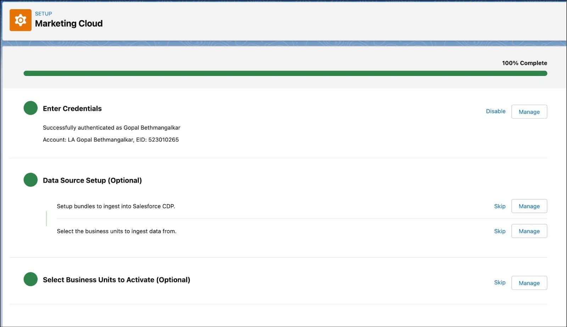The height and width of the screenshot is (327, 567).
Task: Skip the Select Business Units to Activate step
Action: click(499, 282)
